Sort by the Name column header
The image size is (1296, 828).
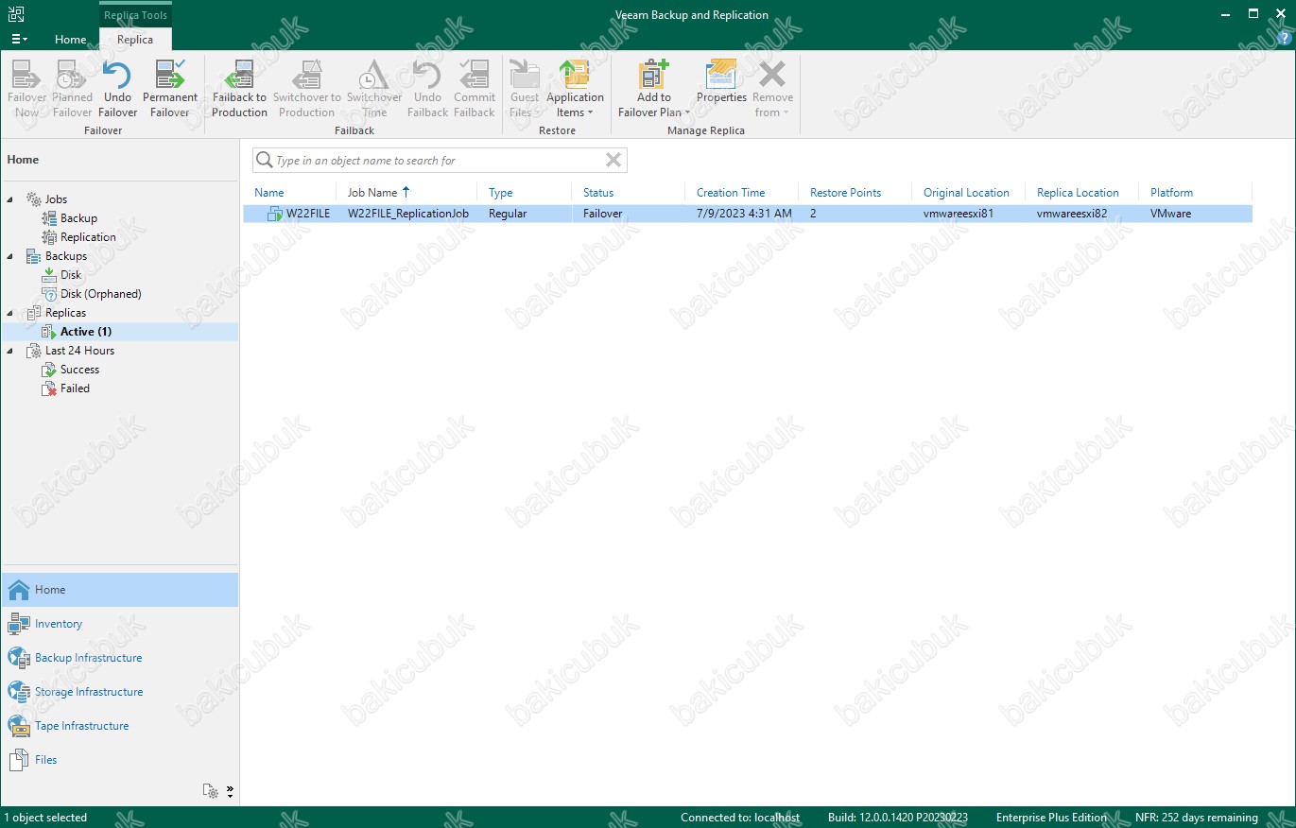269,193
